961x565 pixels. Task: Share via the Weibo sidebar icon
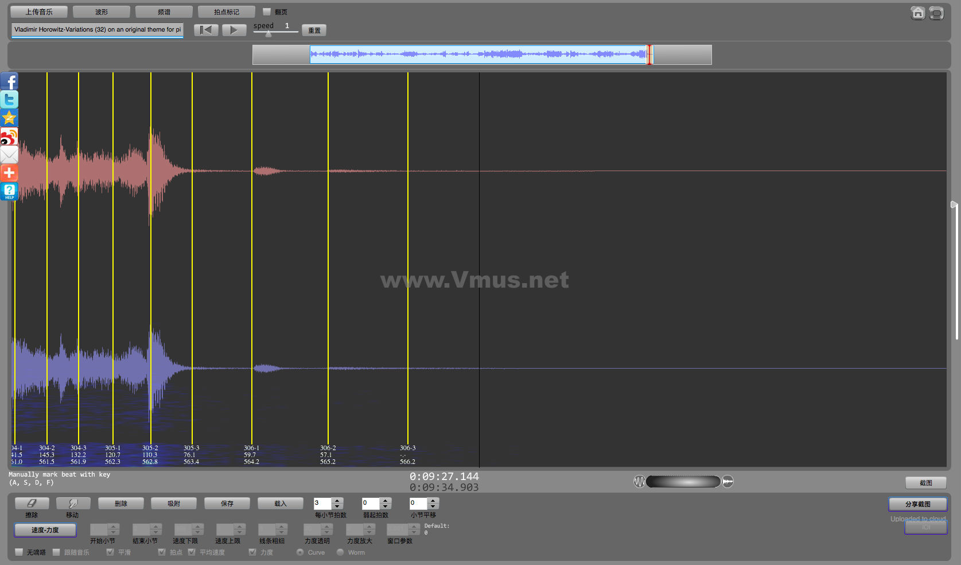click(x=9, y=137)
